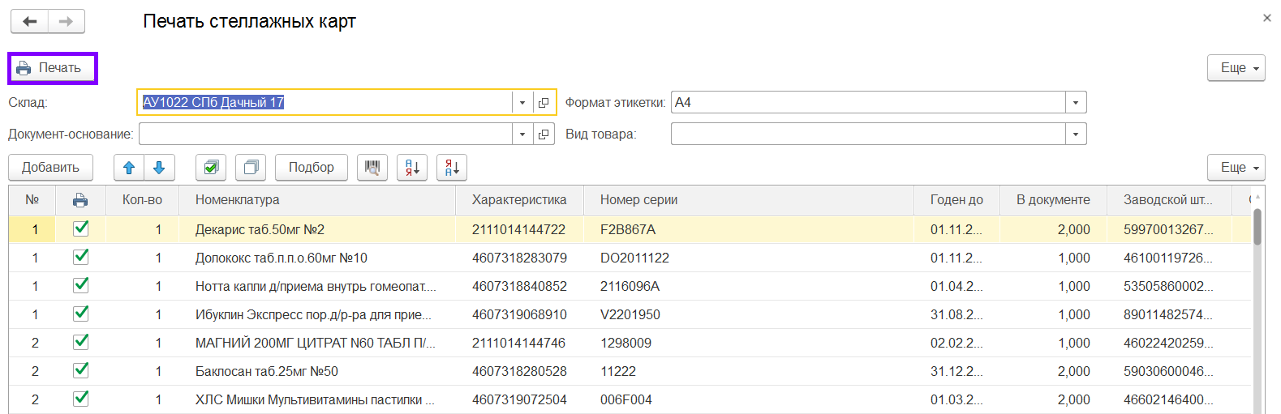
Task: Uncheck print box for Декарис таб.50мг
Action: [81, 229]
